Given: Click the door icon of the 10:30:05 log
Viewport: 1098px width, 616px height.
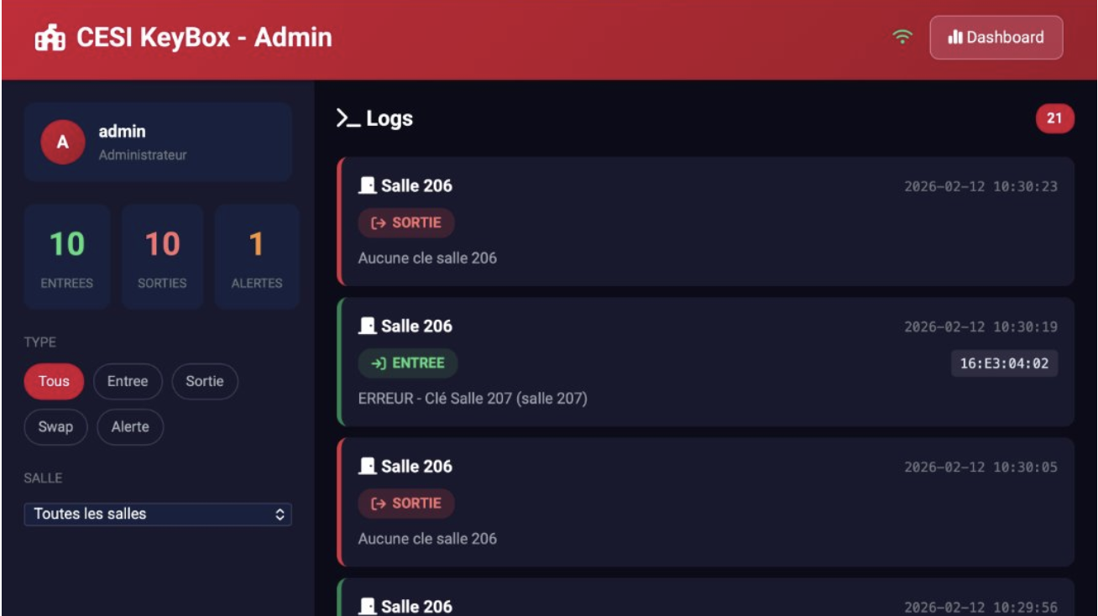Looking at the screenshot, I should pyautogui.click(x=367, y=466).
